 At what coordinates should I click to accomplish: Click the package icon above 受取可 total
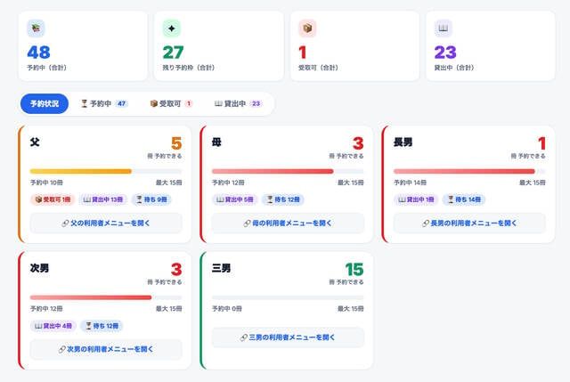point(307,28)
